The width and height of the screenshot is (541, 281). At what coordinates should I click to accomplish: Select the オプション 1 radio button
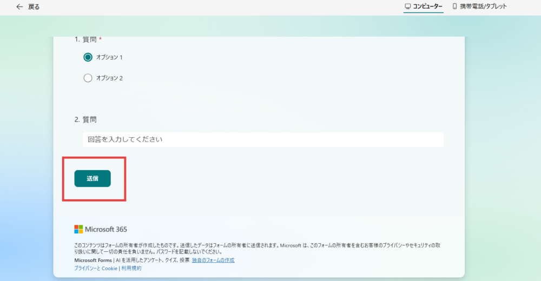tap(88, 57)
